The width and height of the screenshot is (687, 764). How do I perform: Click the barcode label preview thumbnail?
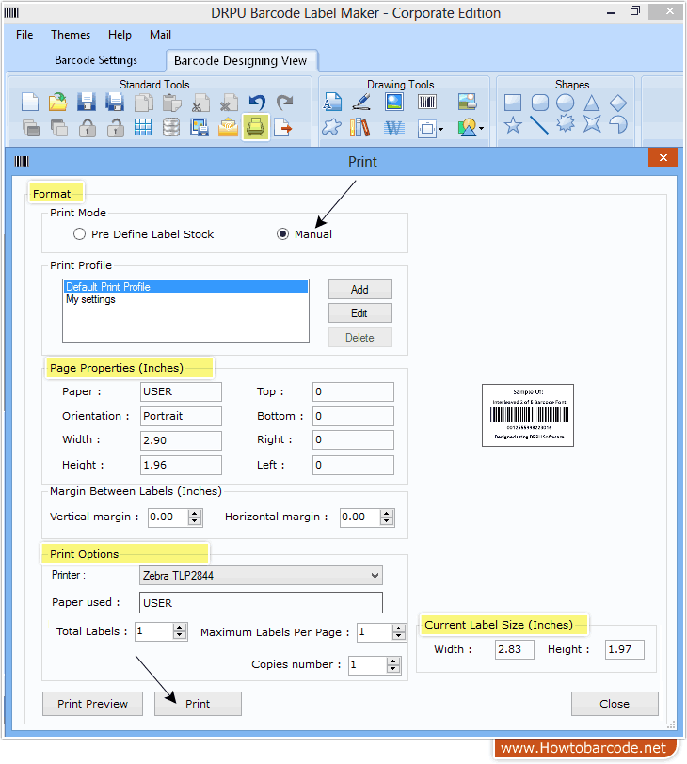(528, 415)
